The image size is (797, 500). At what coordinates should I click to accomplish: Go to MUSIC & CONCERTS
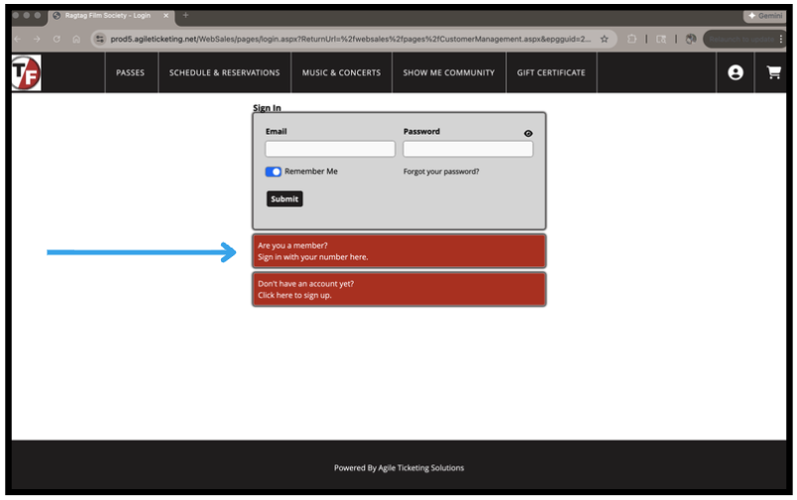pos(341,72)
